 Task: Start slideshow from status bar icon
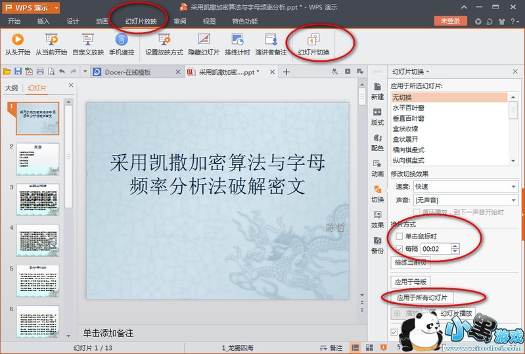point(383,347)
